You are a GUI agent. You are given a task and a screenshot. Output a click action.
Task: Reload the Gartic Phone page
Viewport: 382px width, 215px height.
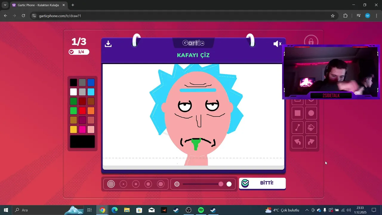23,16
